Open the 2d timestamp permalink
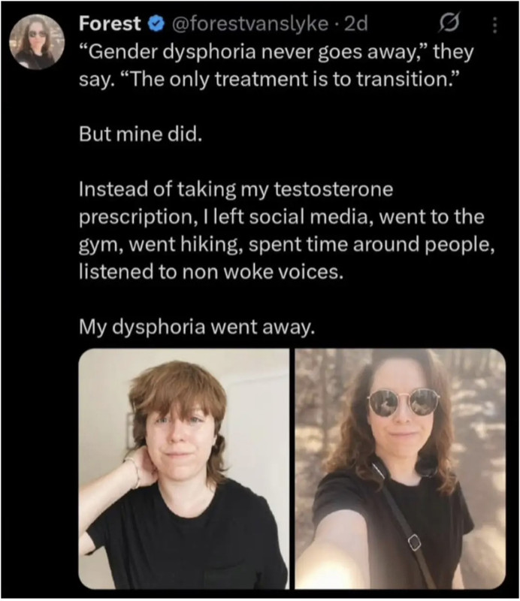520x601 pixels. pyautogui.click(x=356, y=24)
